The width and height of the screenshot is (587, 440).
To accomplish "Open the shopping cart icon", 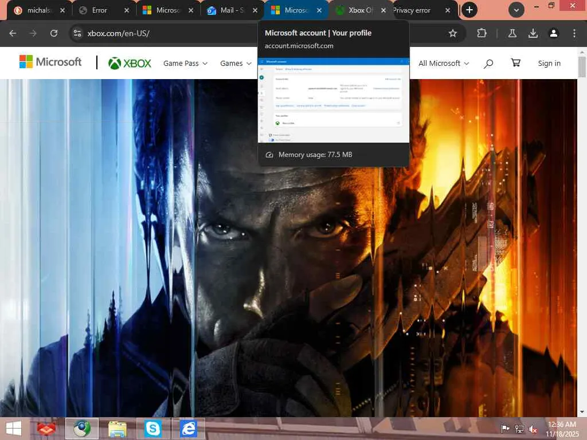I will coord(515,63).
